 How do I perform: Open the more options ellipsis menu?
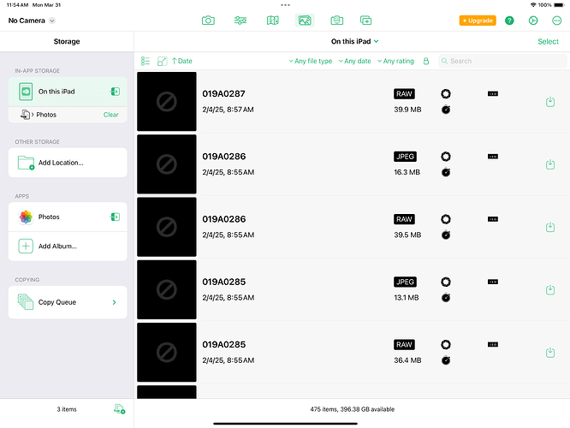[x=556, y=21]
